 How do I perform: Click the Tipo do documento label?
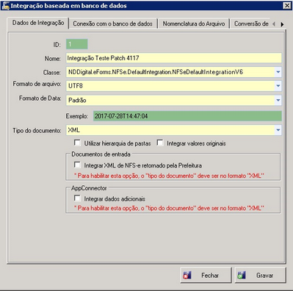(x=37, y=131)
